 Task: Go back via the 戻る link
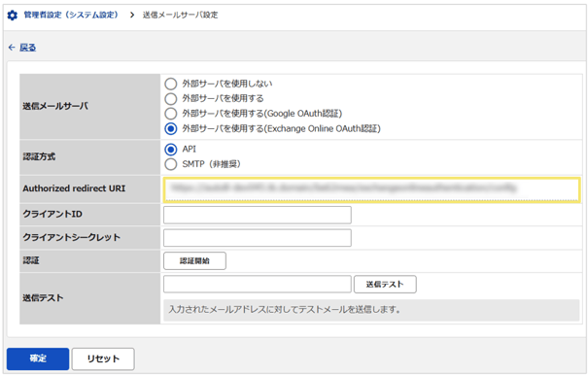[x=28, y=48]
